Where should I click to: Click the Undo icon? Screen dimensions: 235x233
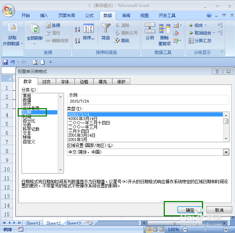pos(13,62)
